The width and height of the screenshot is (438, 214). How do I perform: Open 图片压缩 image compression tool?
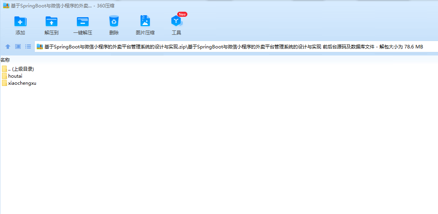coord(145,25)
